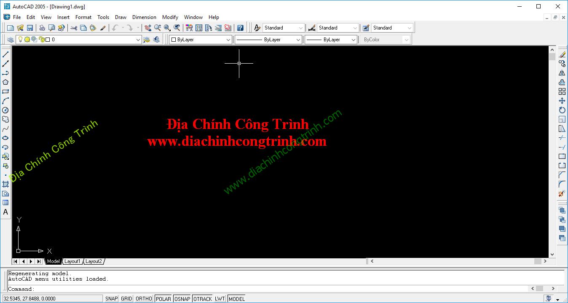
Task: Click the Pan Realtime hand icon
Action: [148, 28]
